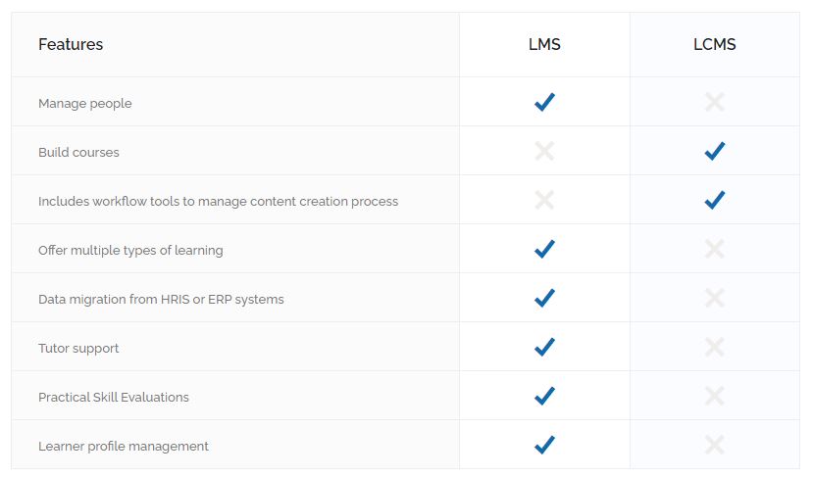Click the LCMS cross for Tutor support
The height and width of the screenshot is (478, 813).
(x=714, y=347)
